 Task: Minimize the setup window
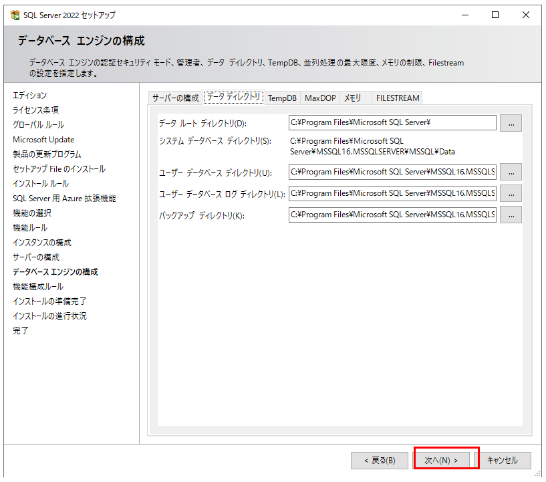[464, 15]
